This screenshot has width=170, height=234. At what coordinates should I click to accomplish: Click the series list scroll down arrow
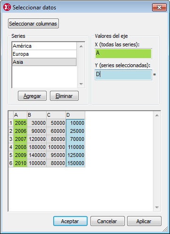tap(81, 84)
